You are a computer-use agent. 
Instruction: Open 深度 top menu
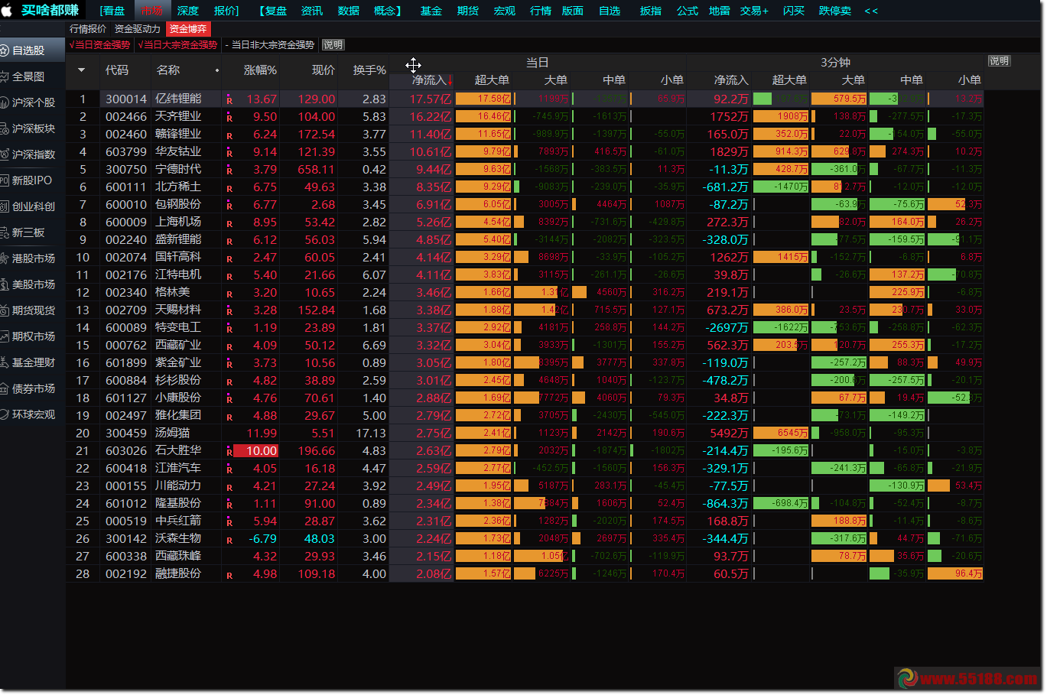pos(187,11)
